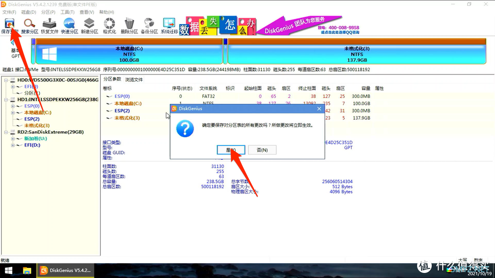Click the 文件系统 column header

pos(208,88)
